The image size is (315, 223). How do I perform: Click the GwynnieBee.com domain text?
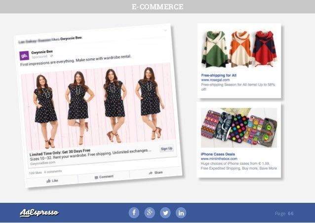tap(42, 163)
